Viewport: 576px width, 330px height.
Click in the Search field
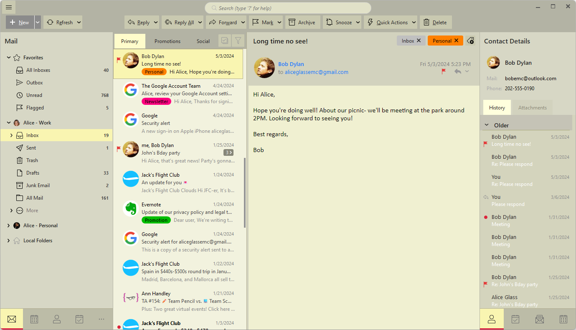pos(288,8)
